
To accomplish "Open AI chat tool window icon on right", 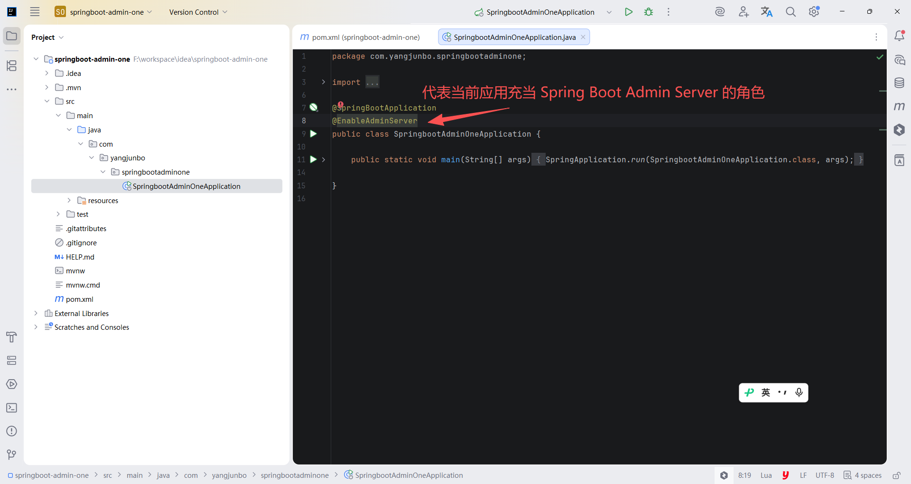I will (x=899, y=60).
